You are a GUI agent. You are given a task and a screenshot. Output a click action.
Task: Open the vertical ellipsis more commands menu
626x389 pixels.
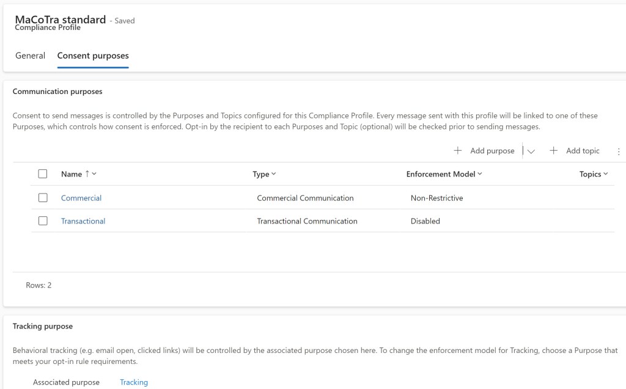click(619, 150)
